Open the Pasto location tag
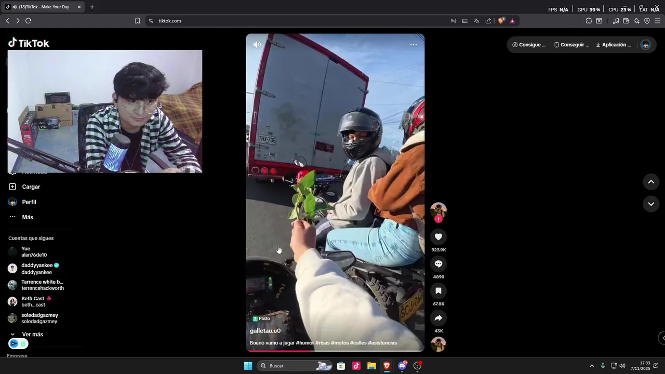Image resolution: width=665 pixels, height=374 pixels. tap(261, 318)
